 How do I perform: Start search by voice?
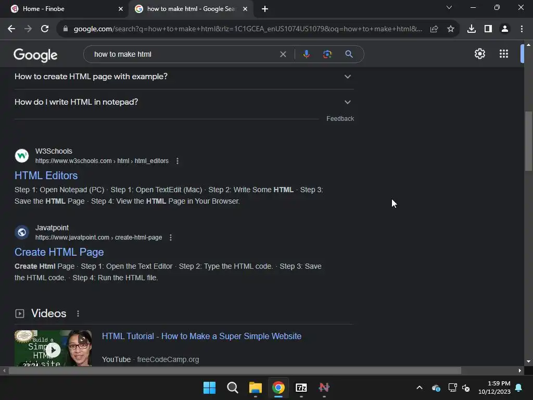[x=307, y=54]
